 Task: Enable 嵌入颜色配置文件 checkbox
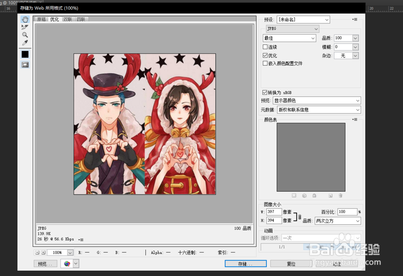[x=265, y=63]
